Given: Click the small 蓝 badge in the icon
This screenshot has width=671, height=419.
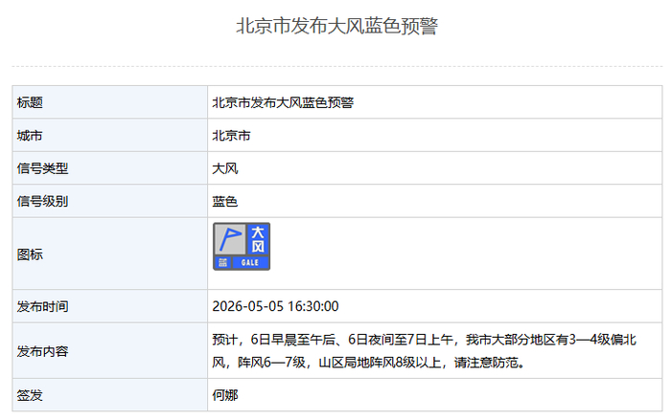Looking at the screenshot, I should coord(222,263).
